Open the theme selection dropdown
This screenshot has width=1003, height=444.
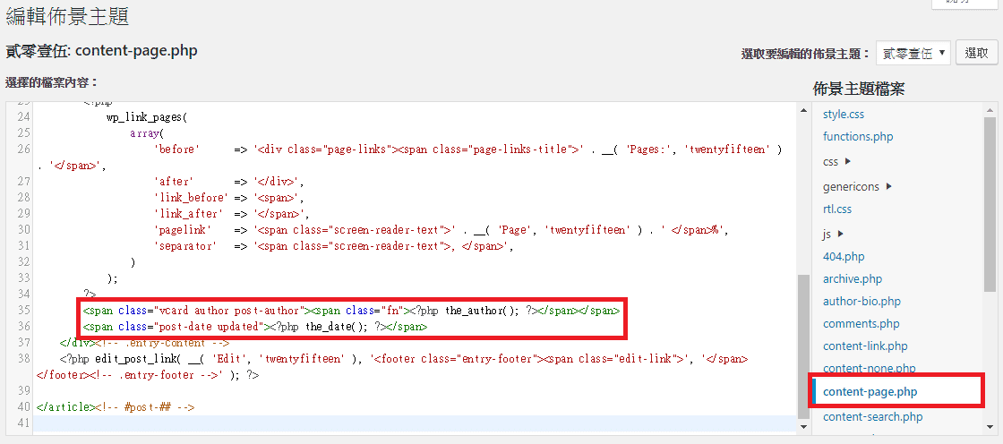click(913, 54)
